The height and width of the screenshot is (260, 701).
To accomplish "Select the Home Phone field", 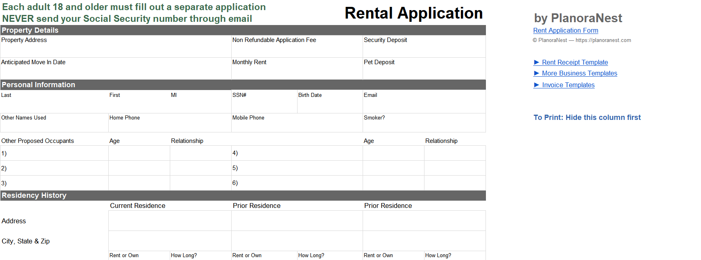I will click(170, 123).
